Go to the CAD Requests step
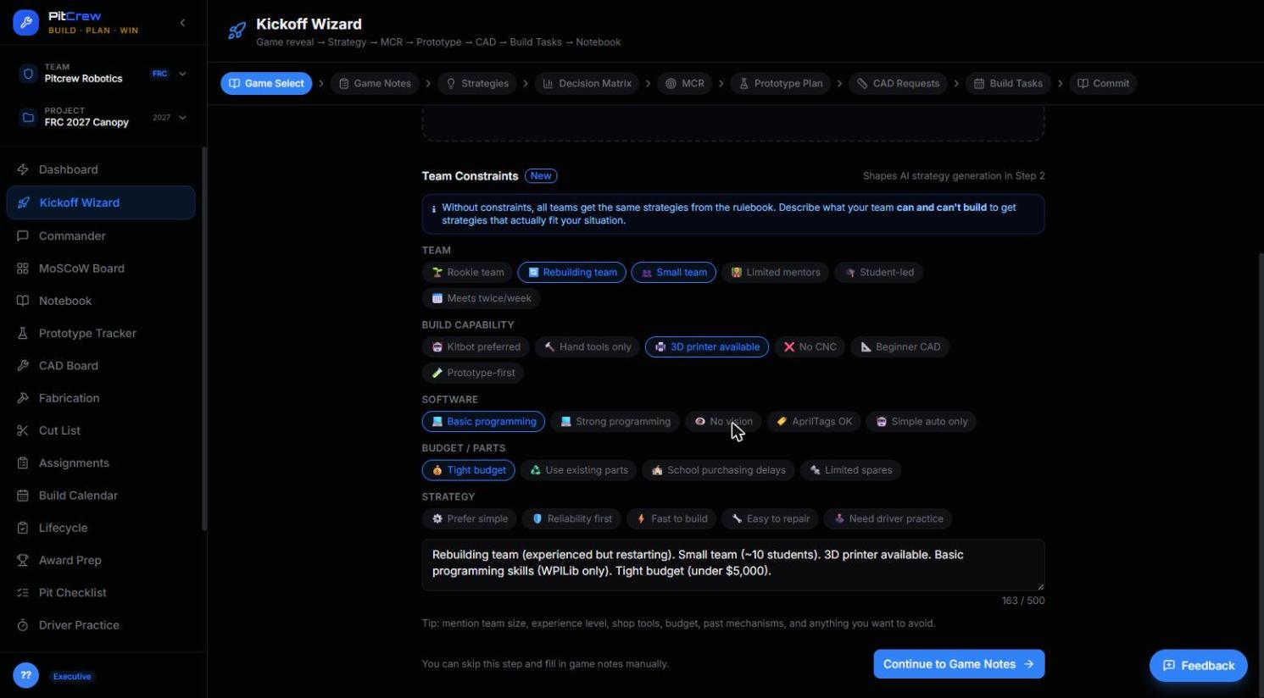1264x698 pixels. coord(898,83)
